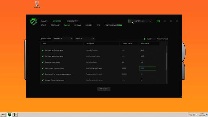Click the red tray icon in the system tray

[191, 115]
